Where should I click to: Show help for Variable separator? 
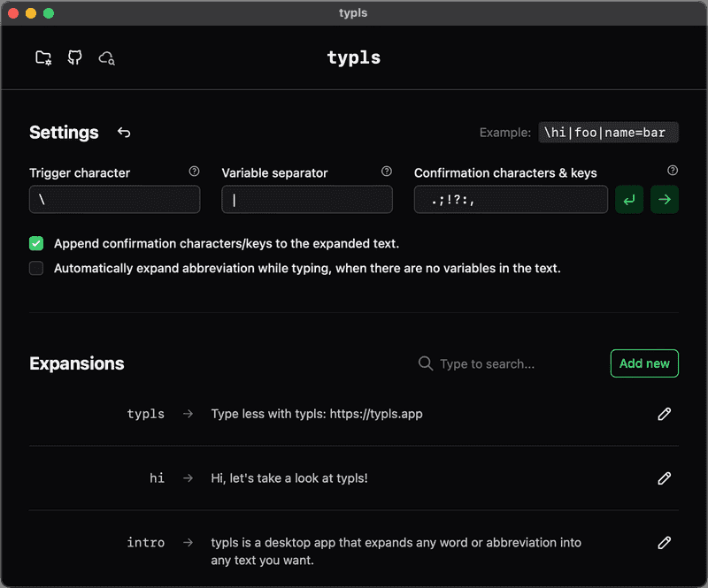pyautogui.click(x=387, y=172)
